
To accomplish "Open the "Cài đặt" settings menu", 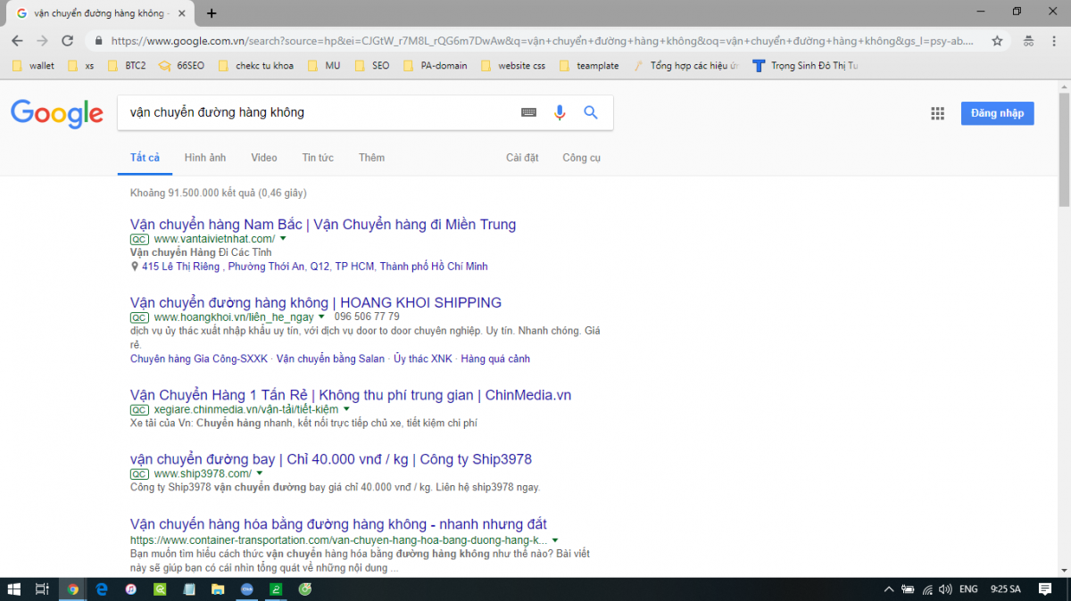I will [x=522, y=158].
